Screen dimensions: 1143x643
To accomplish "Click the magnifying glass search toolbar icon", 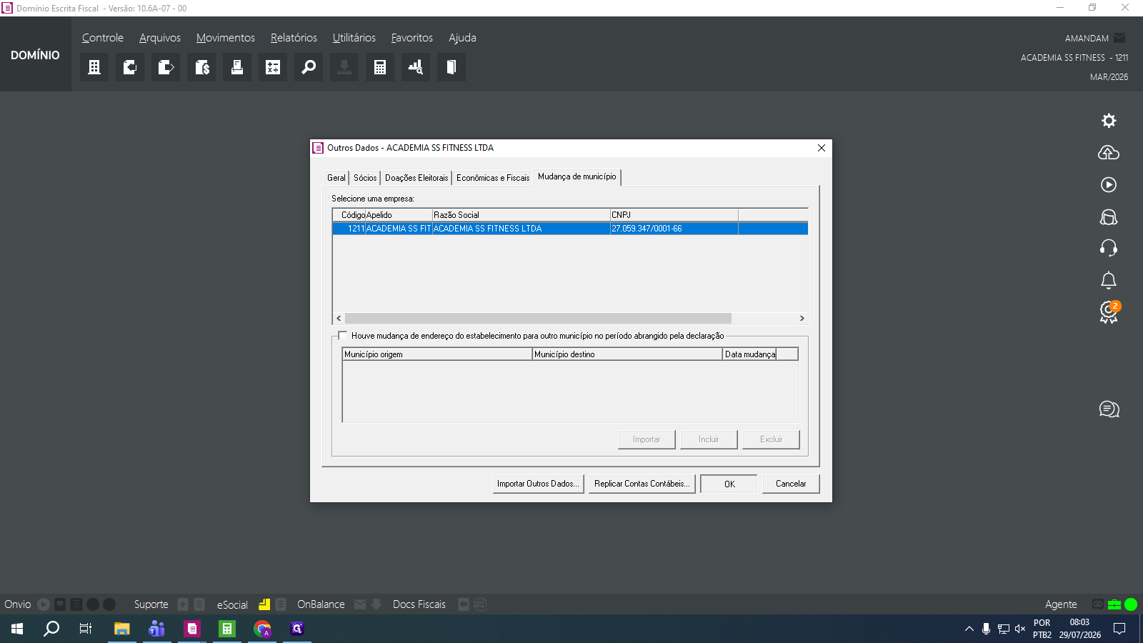I will click(309, 67).
